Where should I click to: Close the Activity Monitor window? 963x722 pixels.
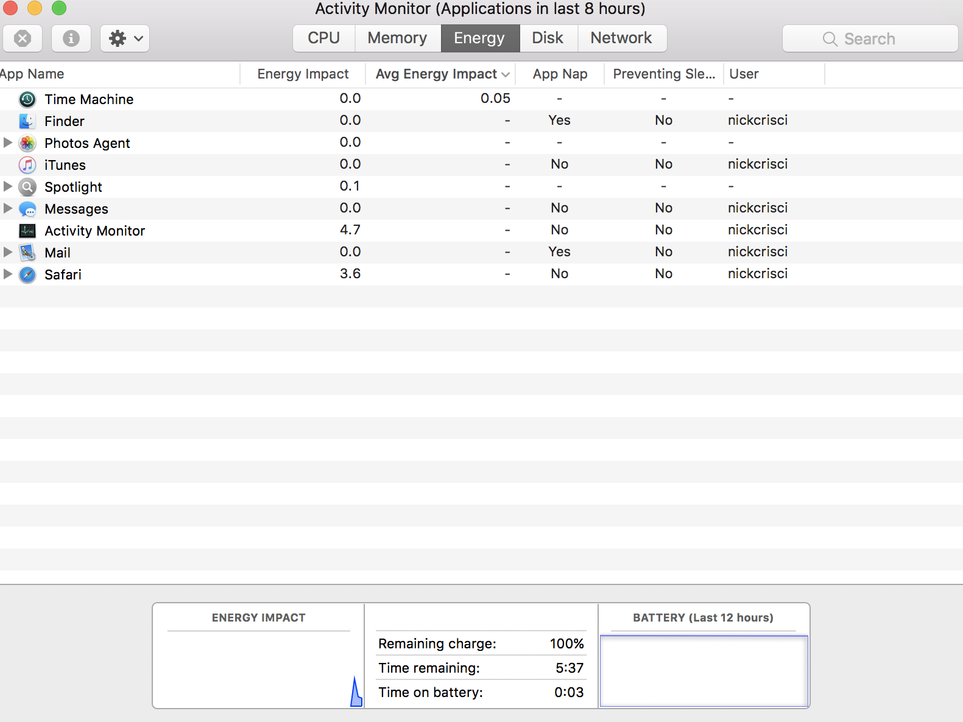point(10,8)
